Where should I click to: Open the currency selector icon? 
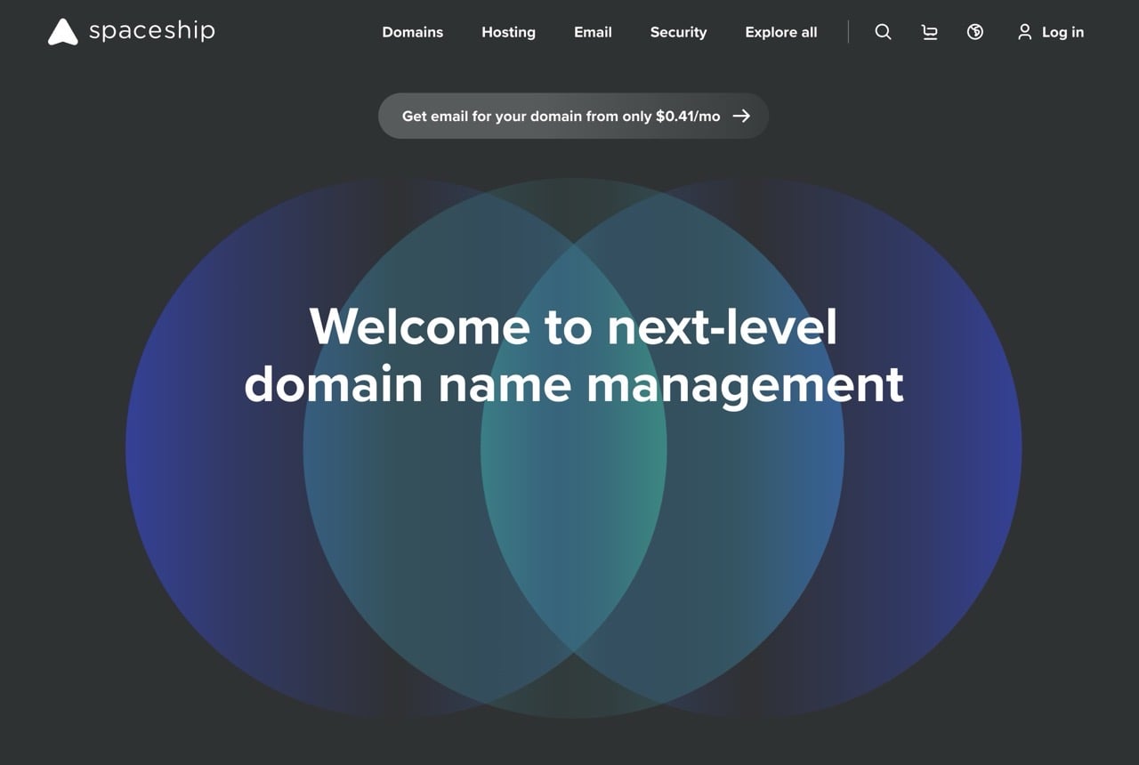975,32
